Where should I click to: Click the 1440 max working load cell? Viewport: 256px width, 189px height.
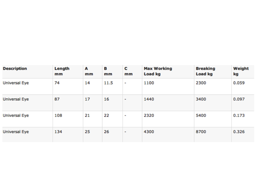click(149, 99)
